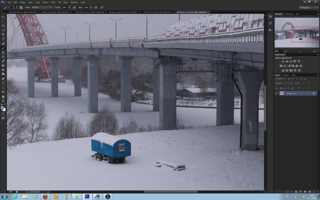
Task: Open the layer filter Kind dropdown
Action: 281,79
